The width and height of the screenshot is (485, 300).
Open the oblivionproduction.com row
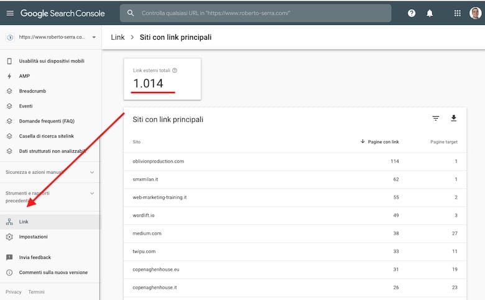[295, 161]
